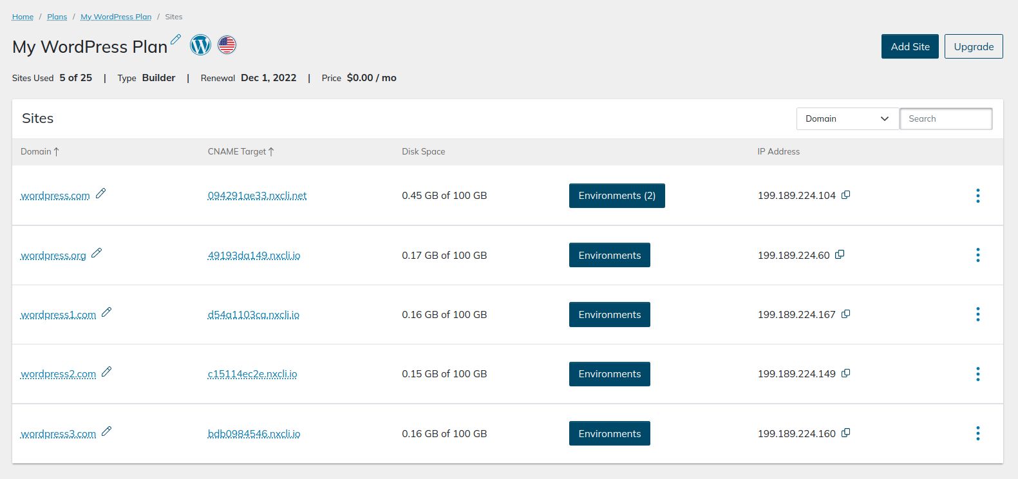Open kebab menu for wordpress1.com row
Screen dimensions: 1018x479
point(978,314)
